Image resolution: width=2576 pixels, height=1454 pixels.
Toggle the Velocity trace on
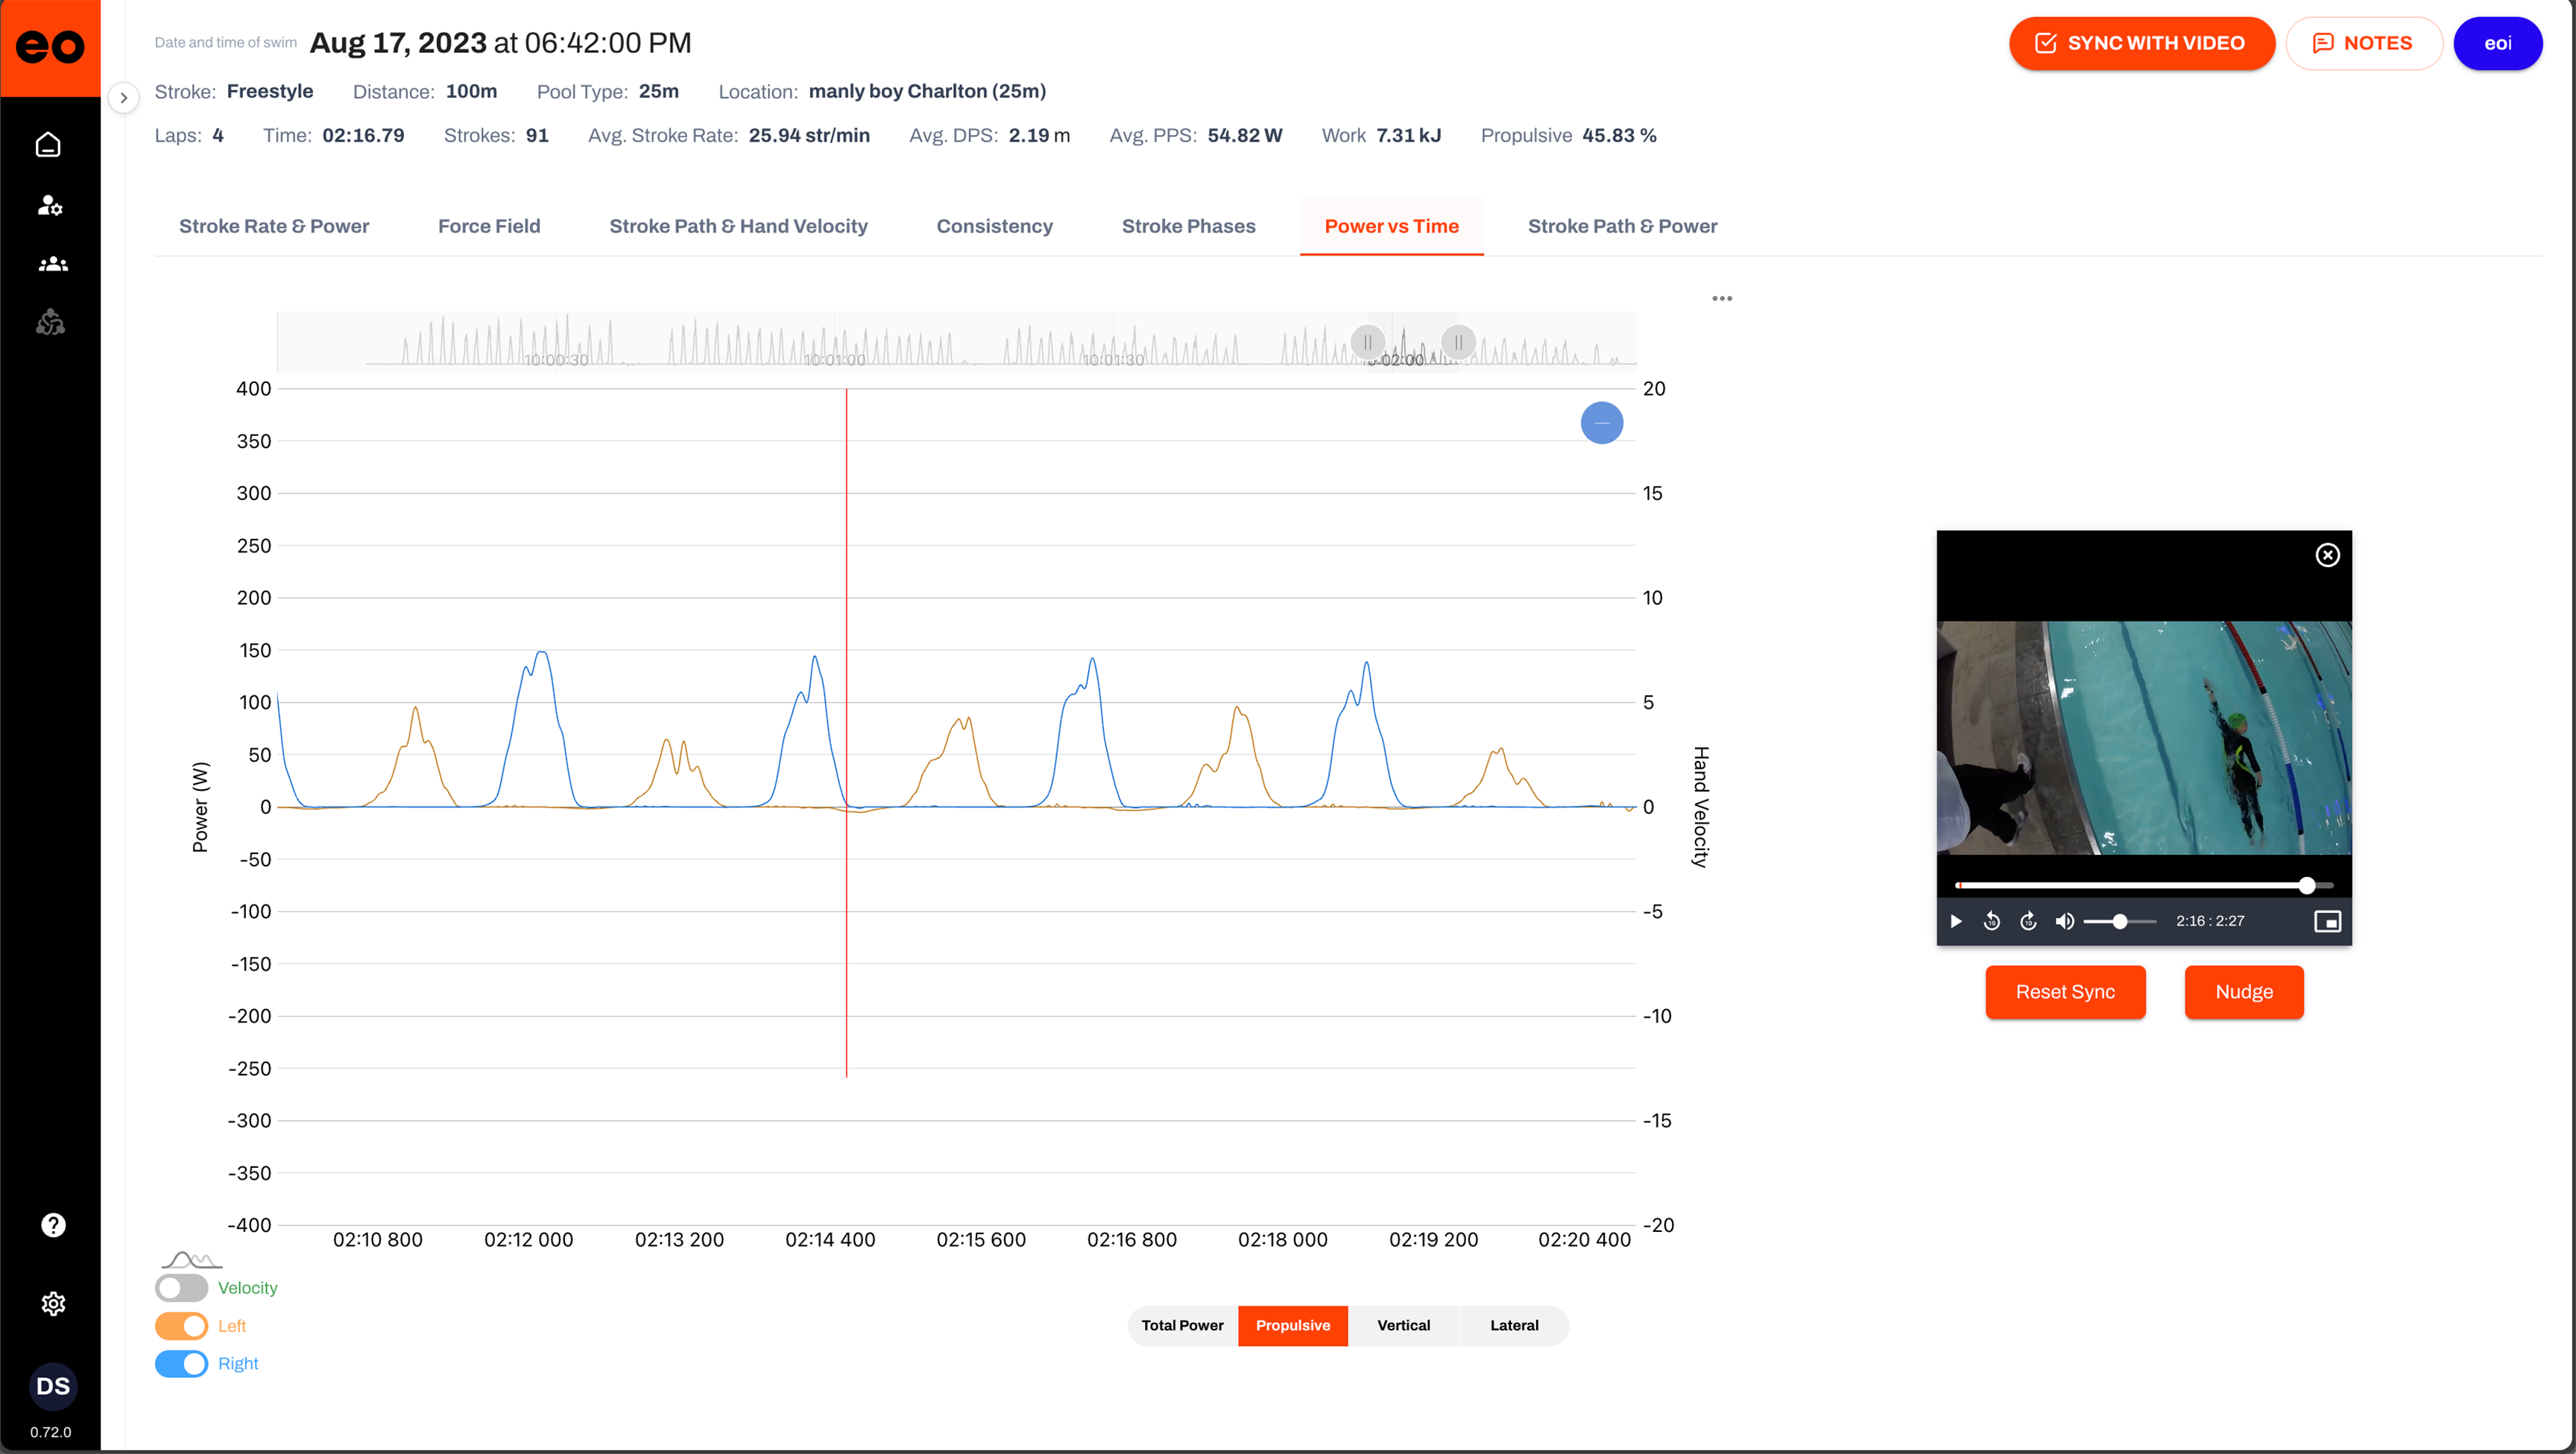(x=181, y=1288)
